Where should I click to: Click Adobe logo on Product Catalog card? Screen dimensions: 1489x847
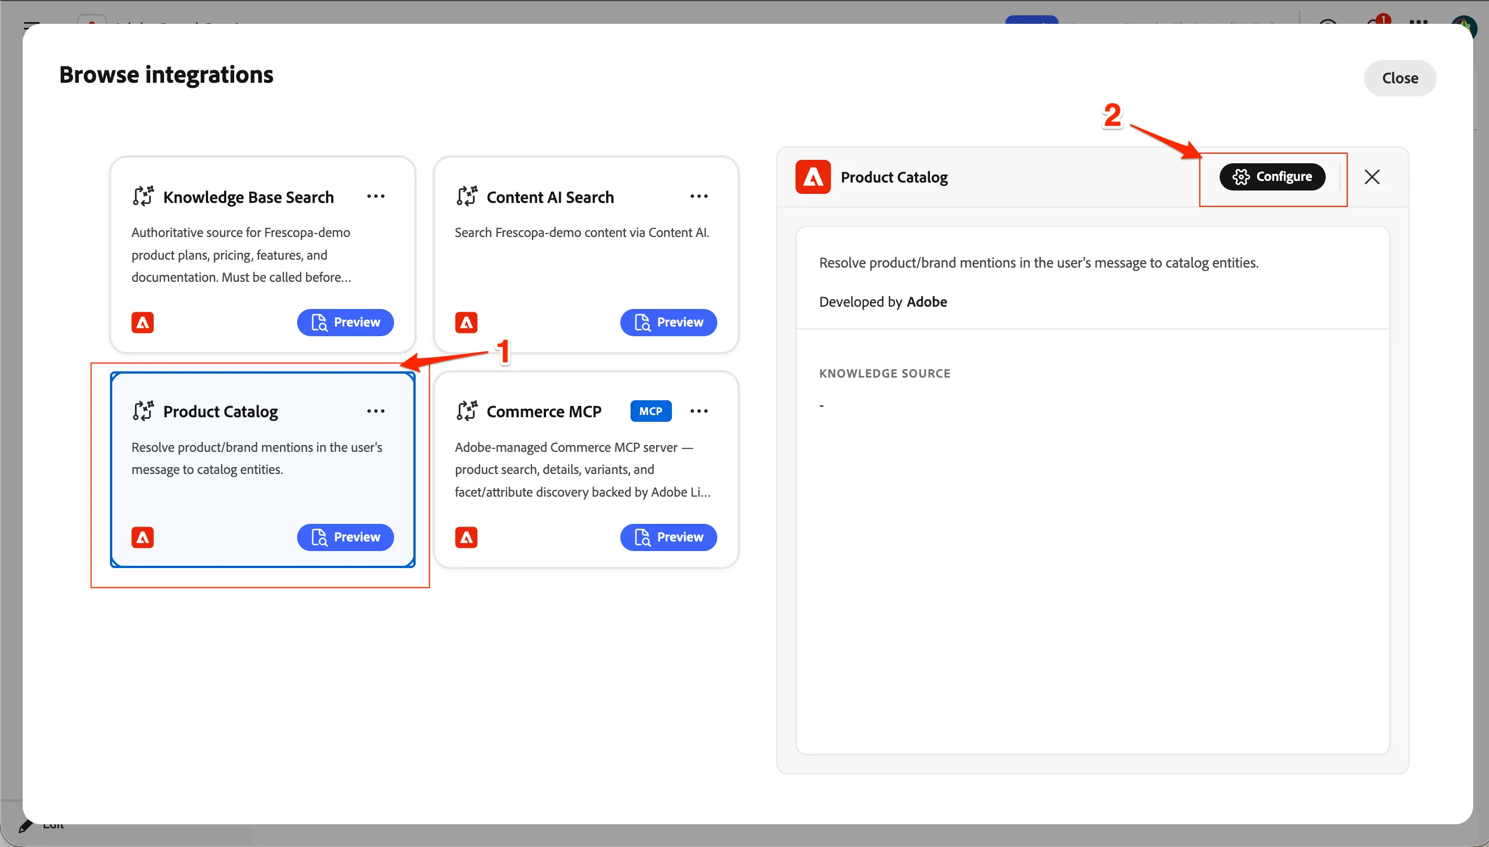pos(142,537)
